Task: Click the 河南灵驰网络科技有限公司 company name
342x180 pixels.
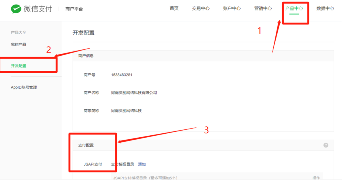Action: (134, 93)
